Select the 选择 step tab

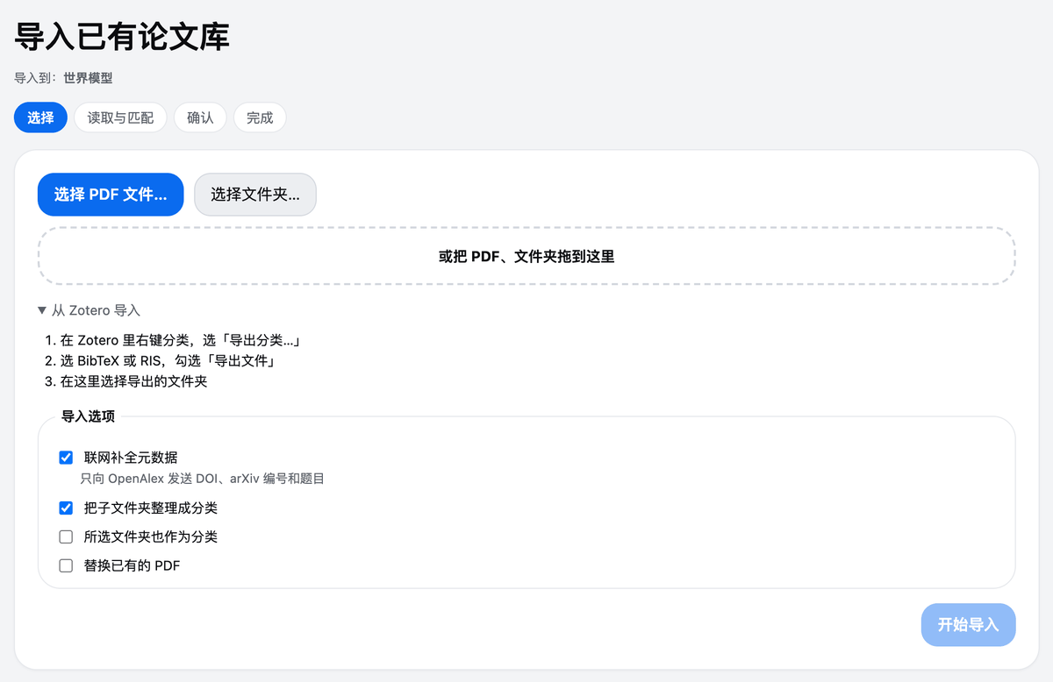pyautogui.click(x=40, y=117)
